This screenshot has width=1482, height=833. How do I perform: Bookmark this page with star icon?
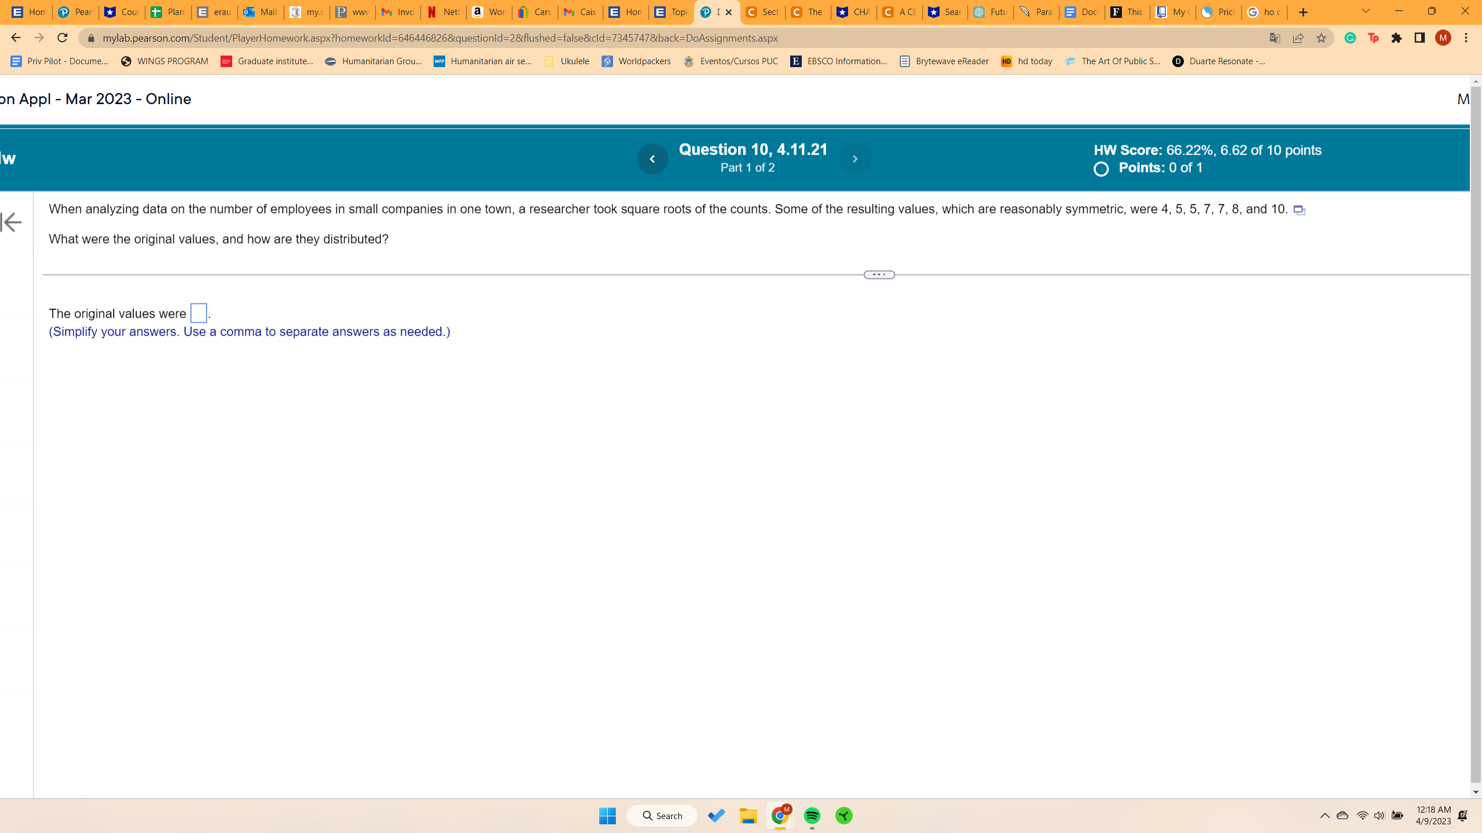tap(1321, 38)
